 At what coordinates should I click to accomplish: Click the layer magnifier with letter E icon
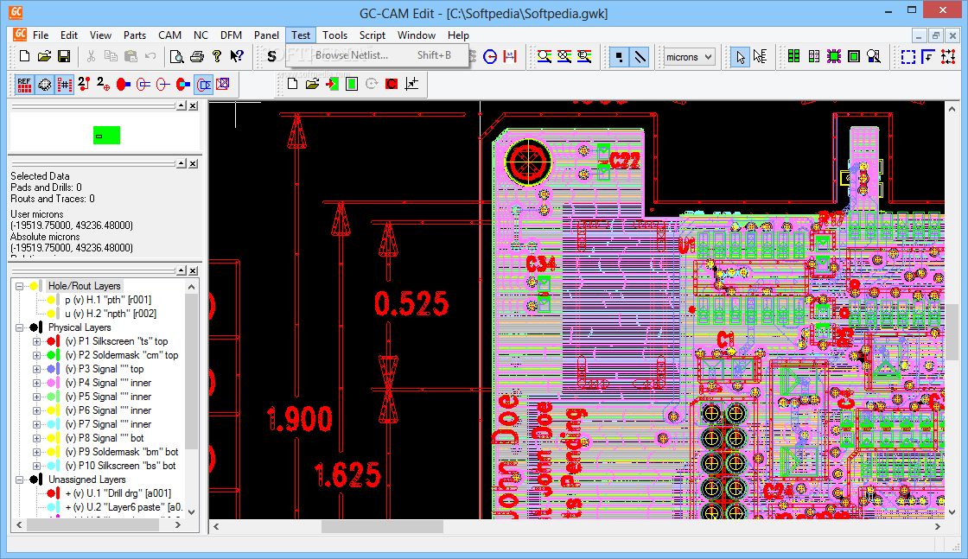[x=584, y=57]
